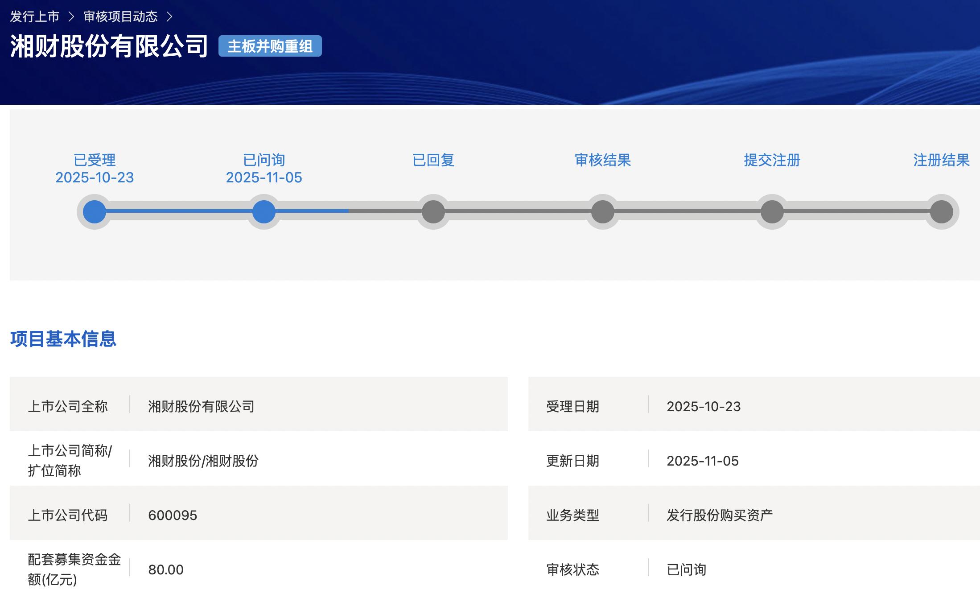Click the 注册结果 stage circle
Screen dimensions: 980x594
pyautogui.click(x=941, y=212)
